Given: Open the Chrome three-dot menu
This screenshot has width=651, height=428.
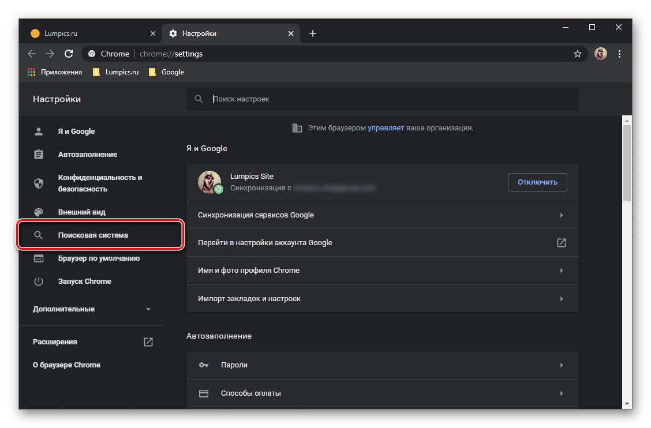Looking at the screenshot, I should [x=620, y=54].
